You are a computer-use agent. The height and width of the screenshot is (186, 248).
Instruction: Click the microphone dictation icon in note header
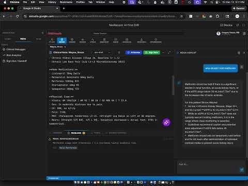[x=119, y=52]
